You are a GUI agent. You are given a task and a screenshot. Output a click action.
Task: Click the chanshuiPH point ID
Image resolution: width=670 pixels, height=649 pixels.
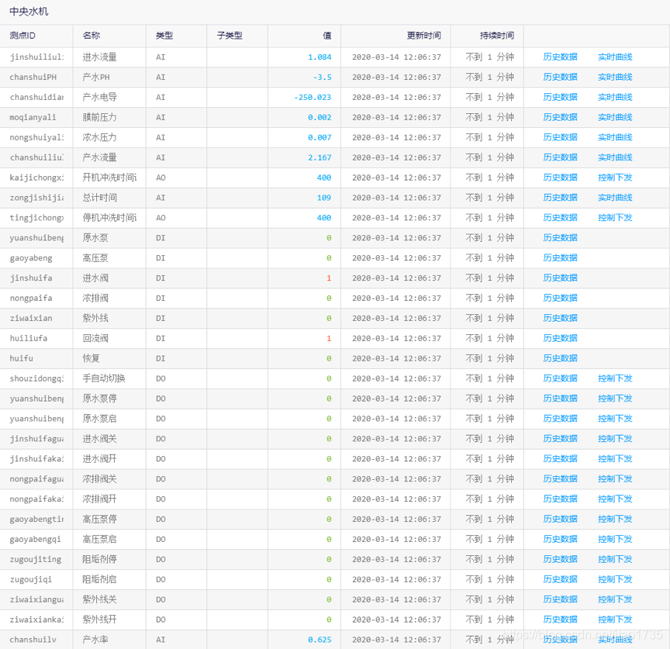33,77
